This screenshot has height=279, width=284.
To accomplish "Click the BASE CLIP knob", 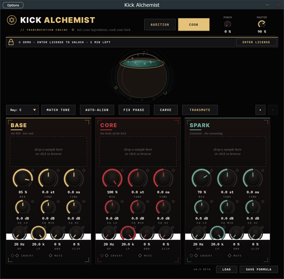I will pos(77,234).
